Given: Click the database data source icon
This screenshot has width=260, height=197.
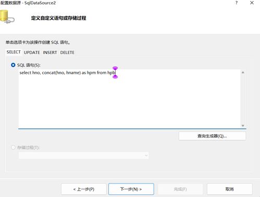Looking at the screenshot, I should click(x=7, y=17).
